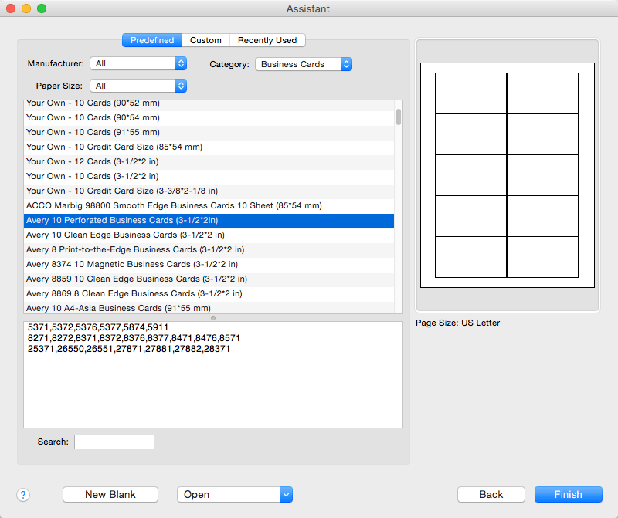Open the Manufacturer dropdown

point(138,63)
